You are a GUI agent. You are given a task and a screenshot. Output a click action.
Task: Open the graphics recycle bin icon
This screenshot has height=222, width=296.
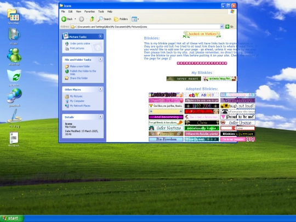point(14,78)
